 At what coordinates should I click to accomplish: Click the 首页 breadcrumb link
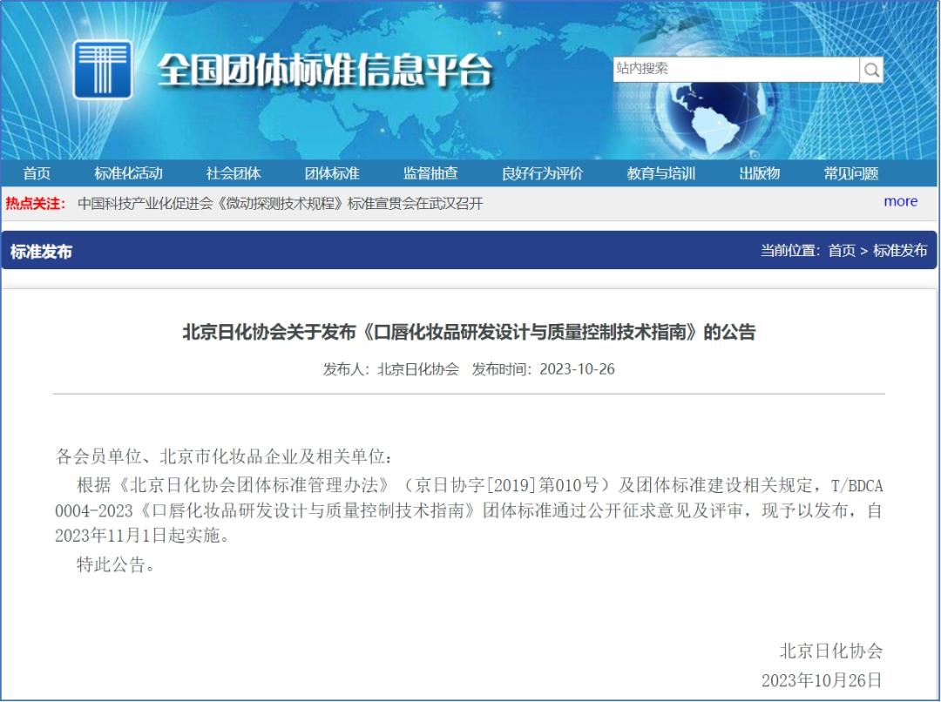click(842, 251)
